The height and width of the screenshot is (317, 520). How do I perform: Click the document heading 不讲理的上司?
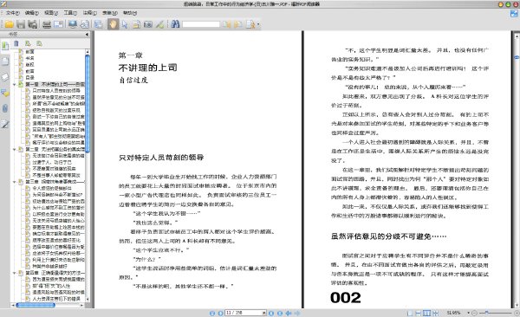coord(147,68)
